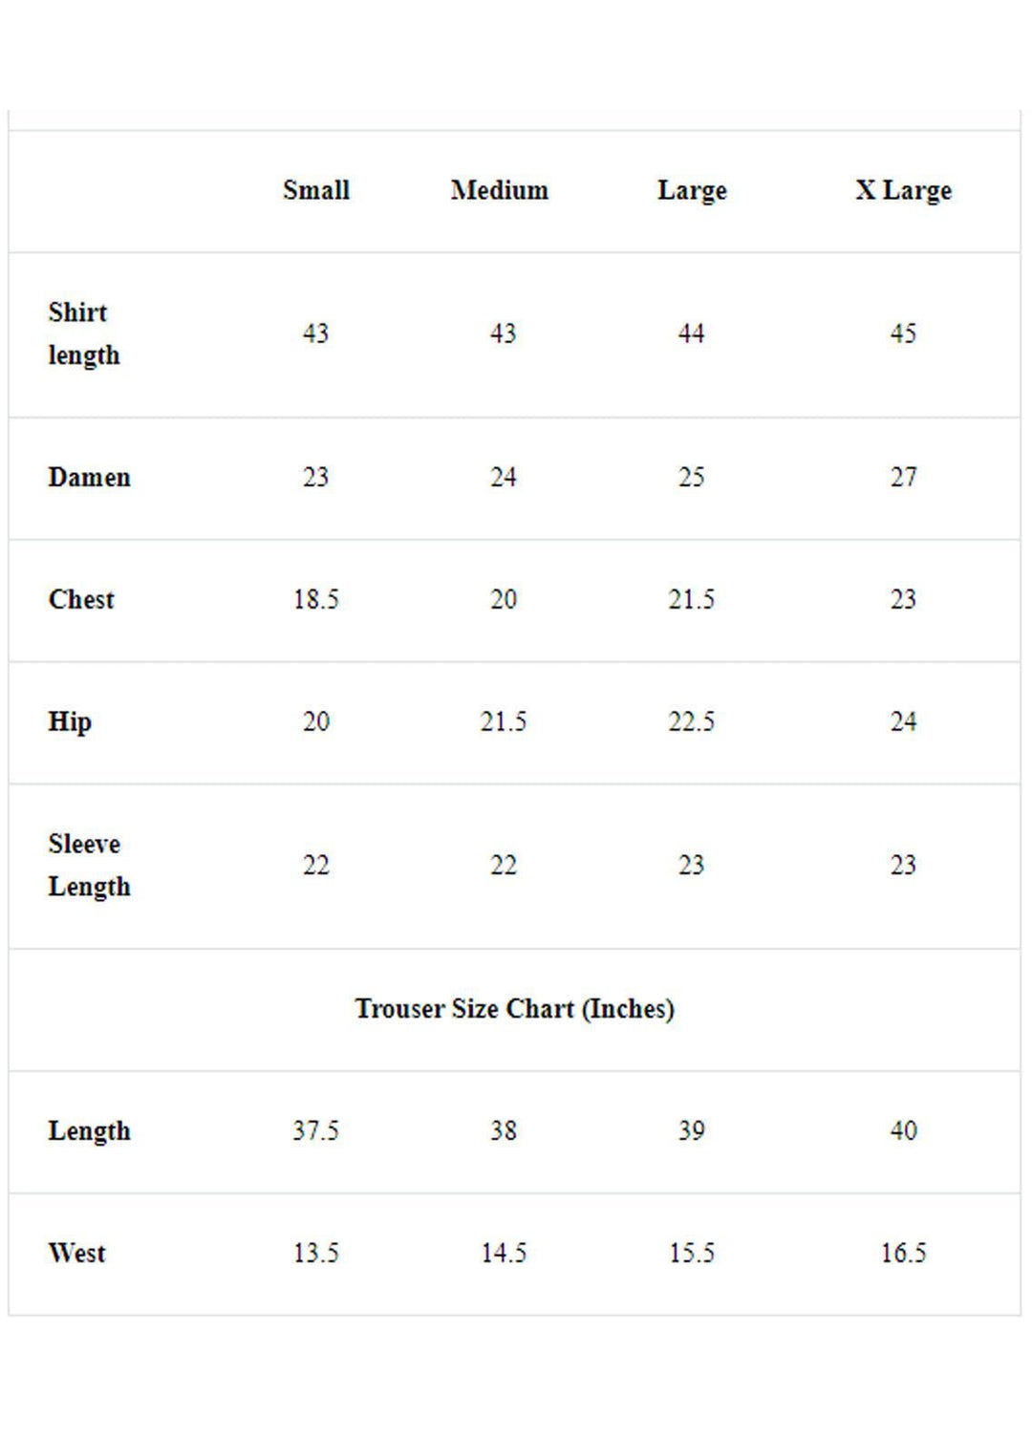Click the West value 16.5 for X Large

(x=903, y=1253)
